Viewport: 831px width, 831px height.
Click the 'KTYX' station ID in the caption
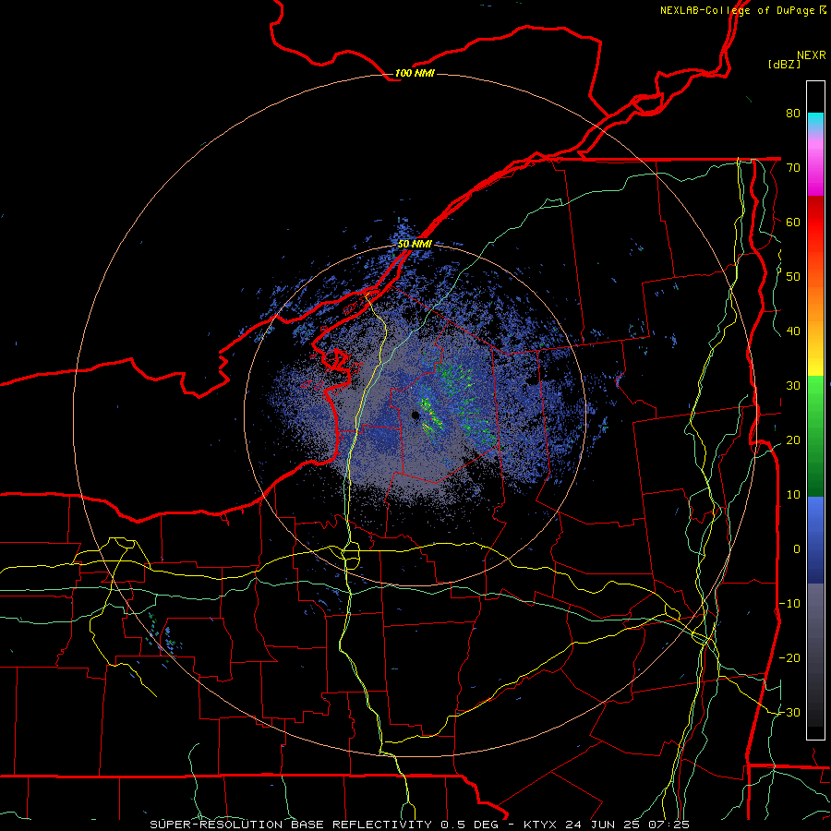[x=540, y=825]
